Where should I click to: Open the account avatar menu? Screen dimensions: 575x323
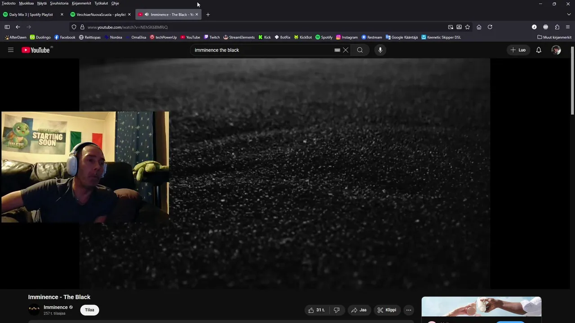coord(556,50)
